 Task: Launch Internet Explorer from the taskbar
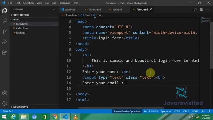pyautogui.click(x=13, y=117)
